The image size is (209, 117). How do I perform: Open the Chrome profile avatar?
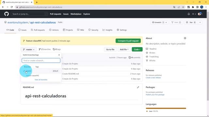(202, 7)
